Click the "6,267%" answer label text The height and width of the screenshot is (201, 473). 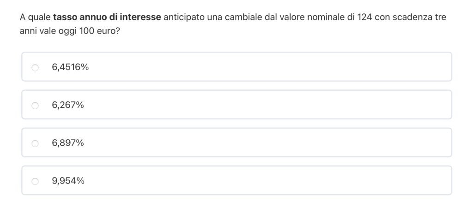68,105
